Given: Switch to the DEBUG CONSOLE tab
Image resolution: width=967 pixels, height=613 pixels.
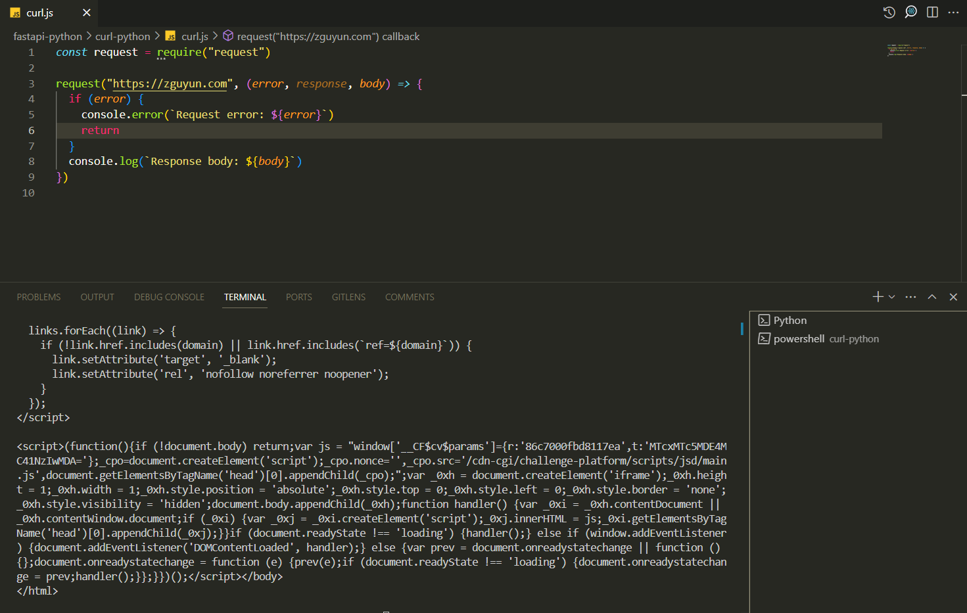Looking at the screenshot, I should [169, 297].
